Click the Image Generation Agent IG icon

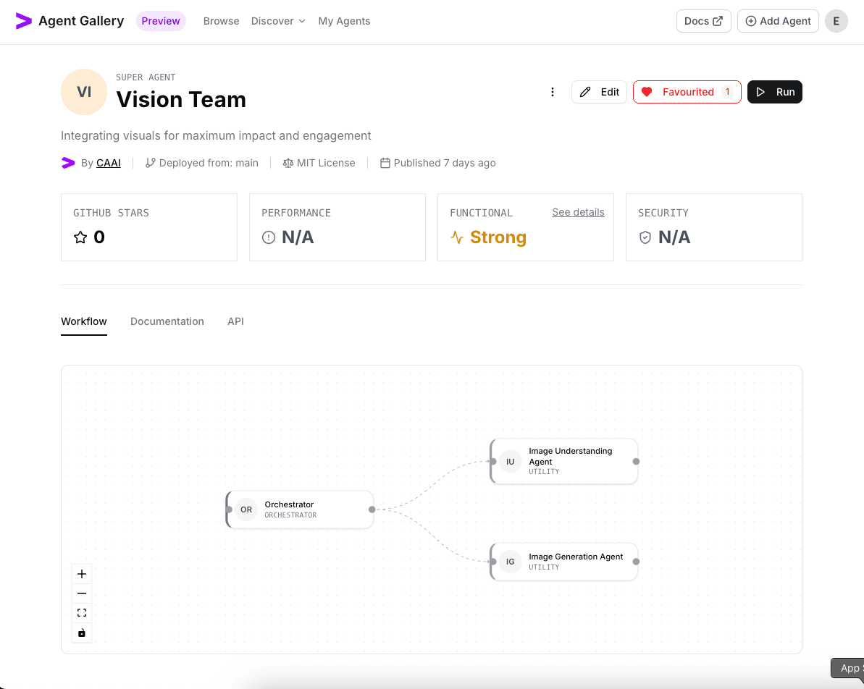[511, 562]
